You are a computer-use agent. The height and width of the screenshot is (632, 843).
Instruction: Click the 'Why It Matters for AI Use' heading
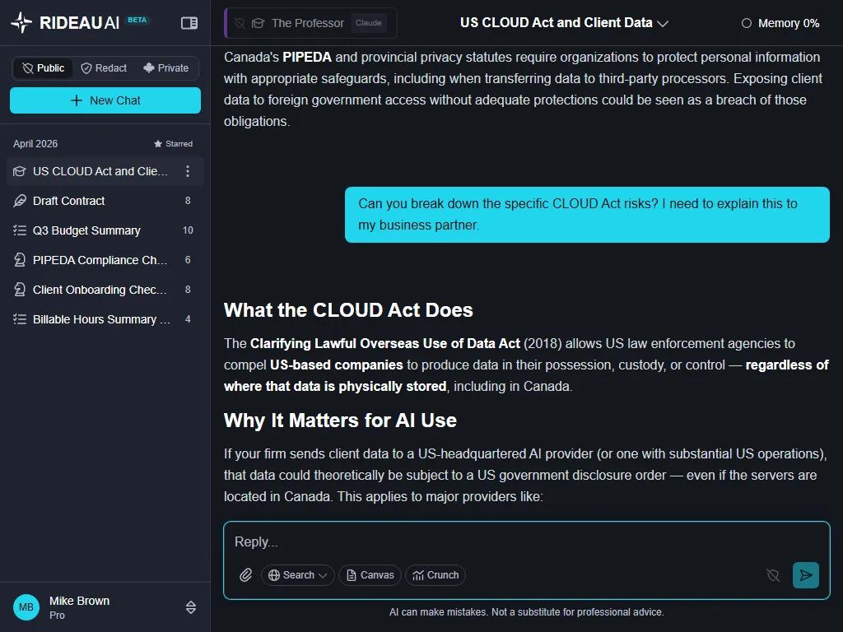coord(340,421)
